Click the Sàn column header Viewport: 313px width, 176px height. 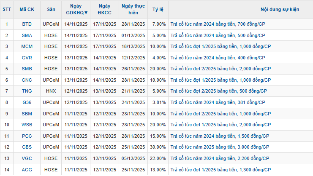[51, 9]
